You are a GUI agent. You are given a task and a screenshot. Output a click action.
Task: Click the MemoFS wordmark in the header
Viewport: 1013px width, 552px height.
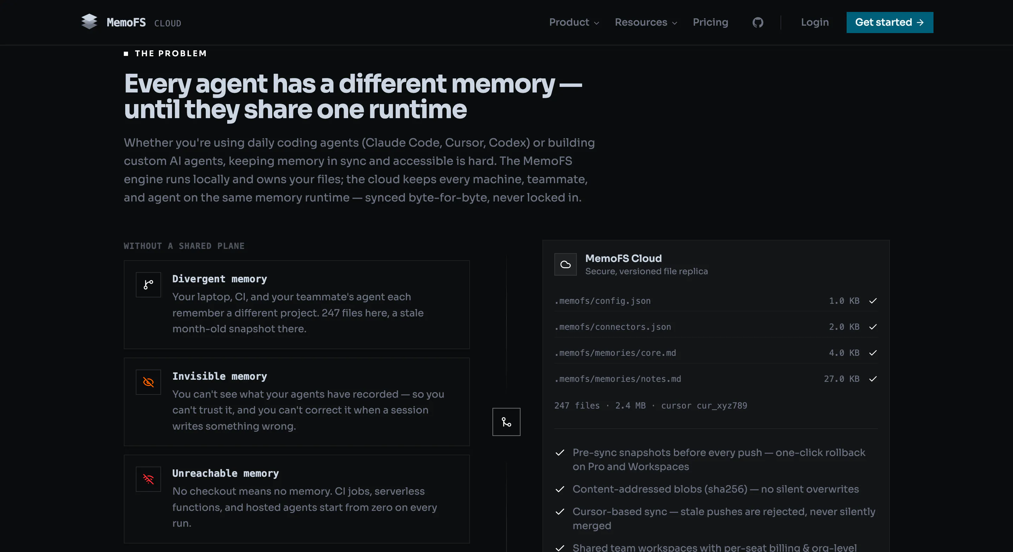point(126,23)
